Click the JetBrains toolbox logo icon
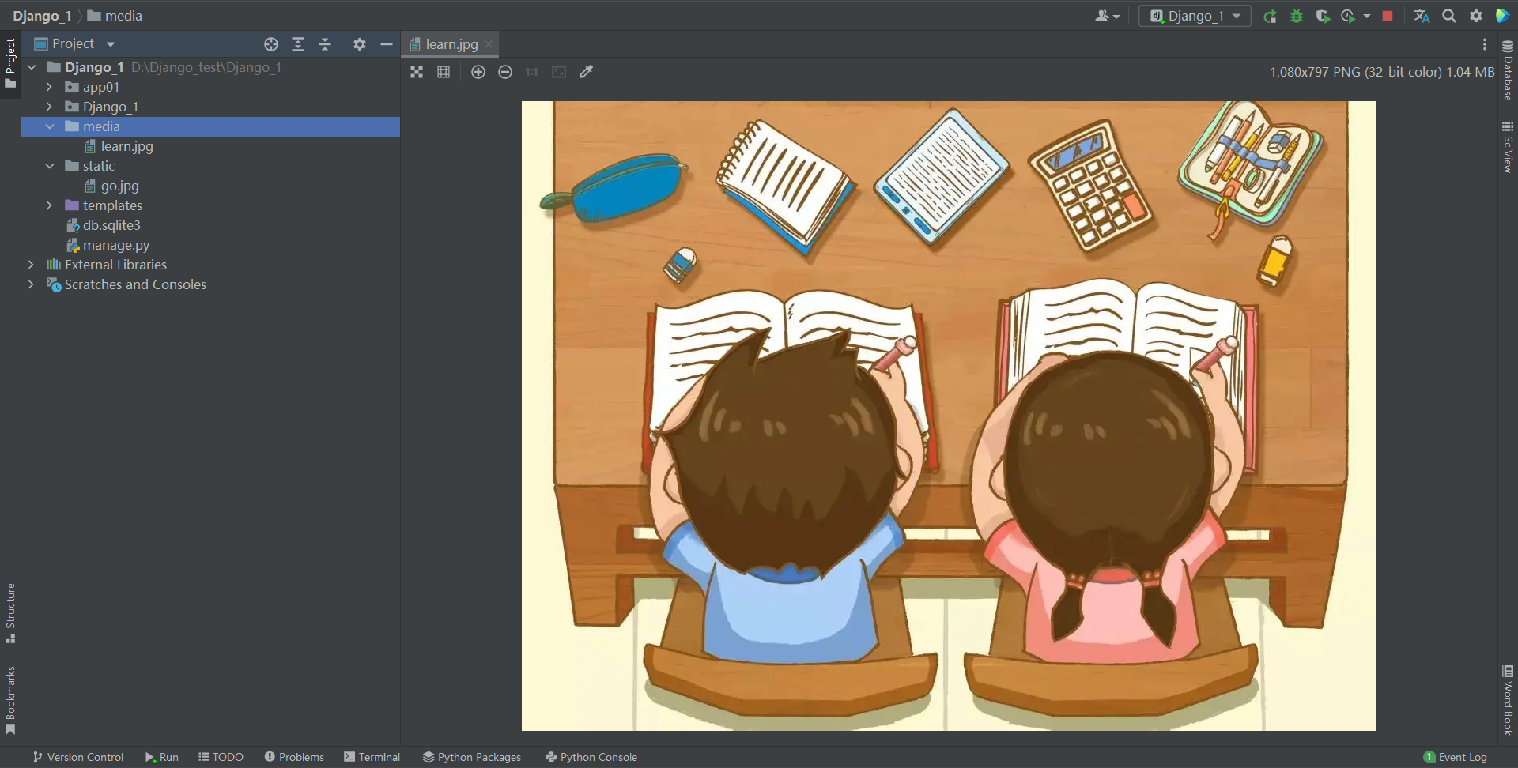 [1502, 16]
